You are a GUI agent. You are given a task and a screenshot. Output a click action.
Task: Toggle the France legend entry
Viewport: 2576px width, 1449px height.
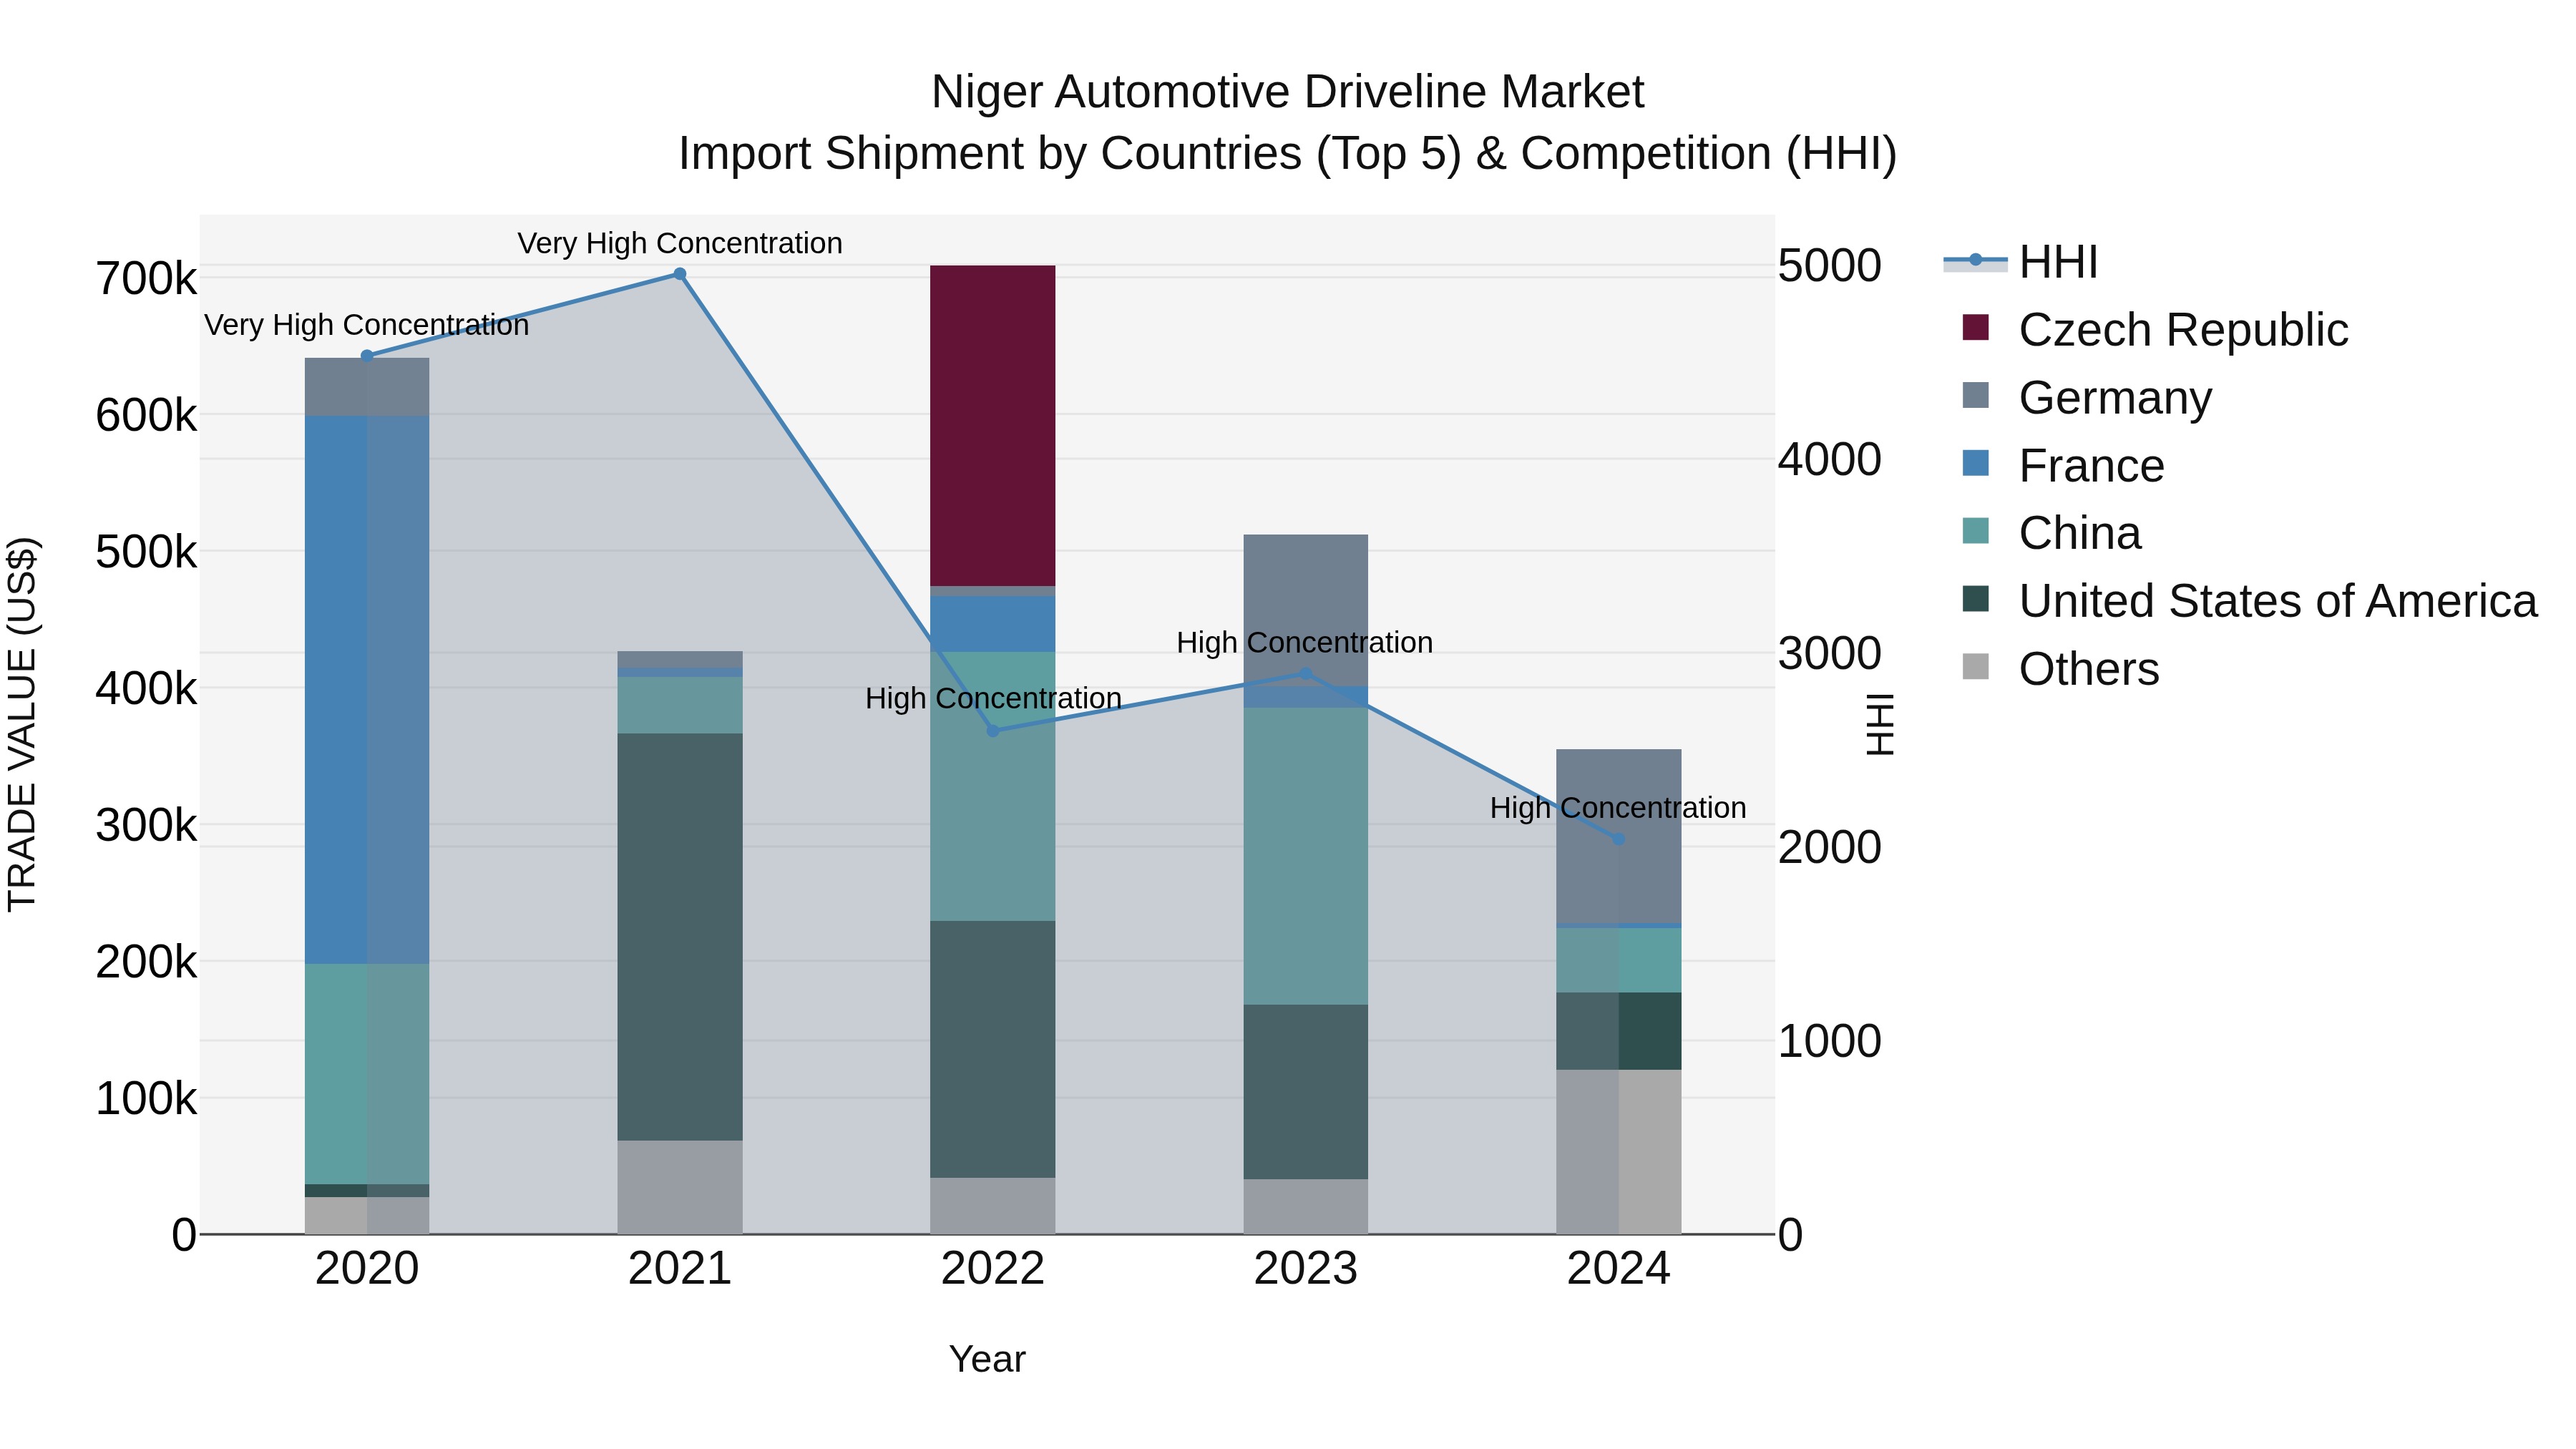tap(2063, 465)
